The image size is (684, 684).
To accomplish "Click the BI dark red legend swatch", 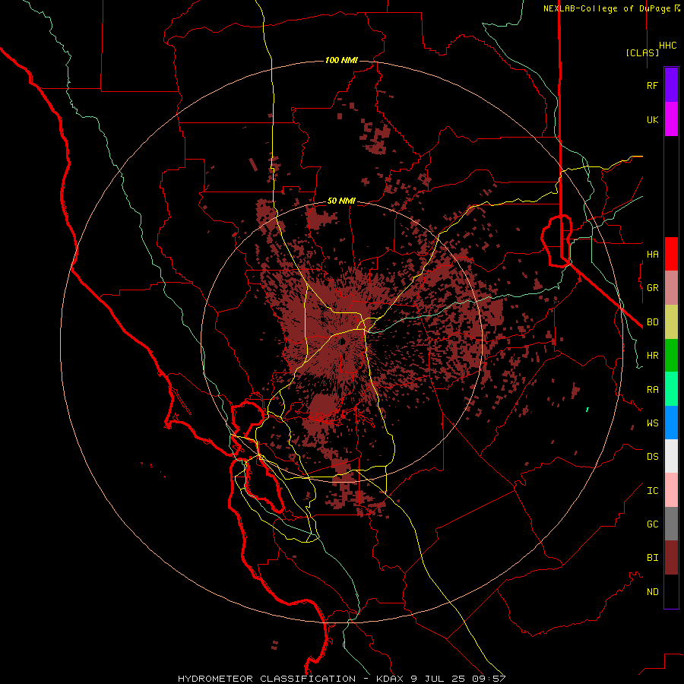I will coord(671,558).
